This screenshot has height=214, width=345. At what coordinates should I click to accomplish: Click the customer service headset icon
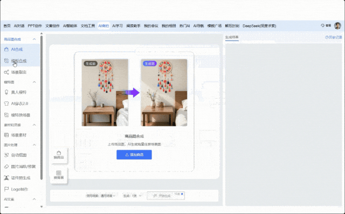[322, 25]
